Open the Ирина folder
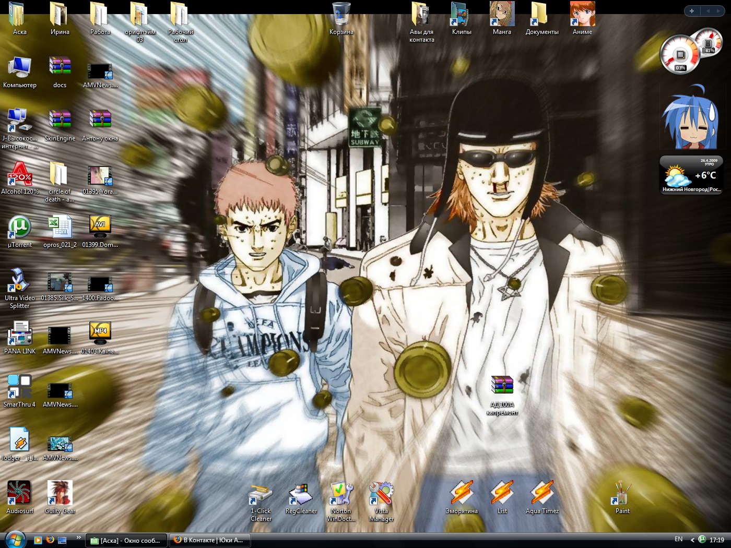 pos(60,15)
